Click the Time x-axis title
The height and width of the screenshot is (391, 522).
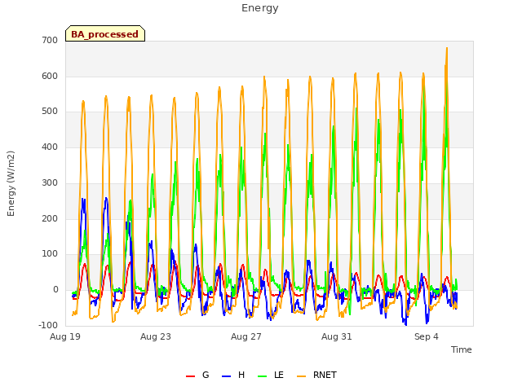tap(461, 349)
